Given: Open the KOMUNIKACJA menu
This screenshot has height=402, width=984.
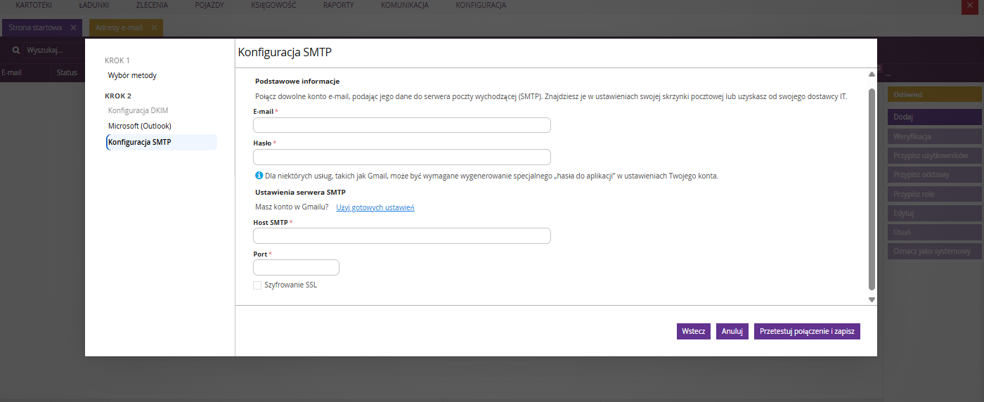Looking at the screenshot, I should pyautogui.click(x=405, y=5).
